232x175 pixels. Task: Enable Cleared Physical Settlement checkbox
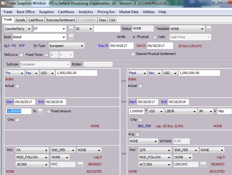(133, 54)
